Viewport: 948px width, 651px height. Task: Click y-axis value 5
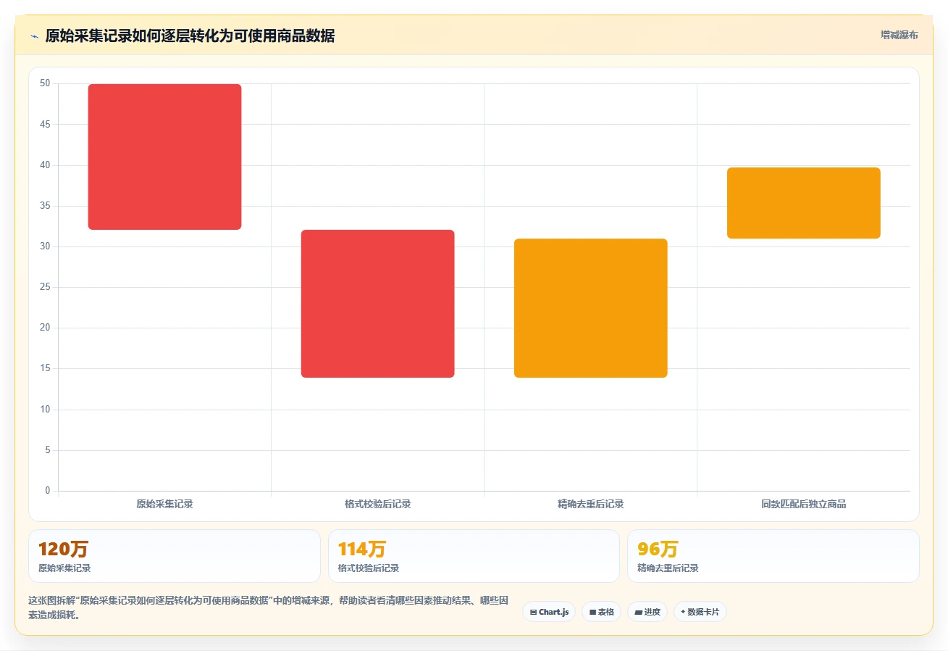(x=48, y=450)
